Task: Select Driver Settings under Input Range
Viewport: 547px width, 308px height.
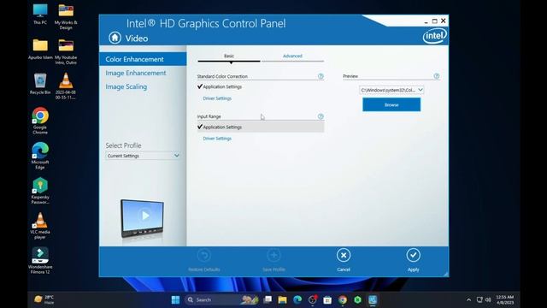Action: tap(217, 139)
